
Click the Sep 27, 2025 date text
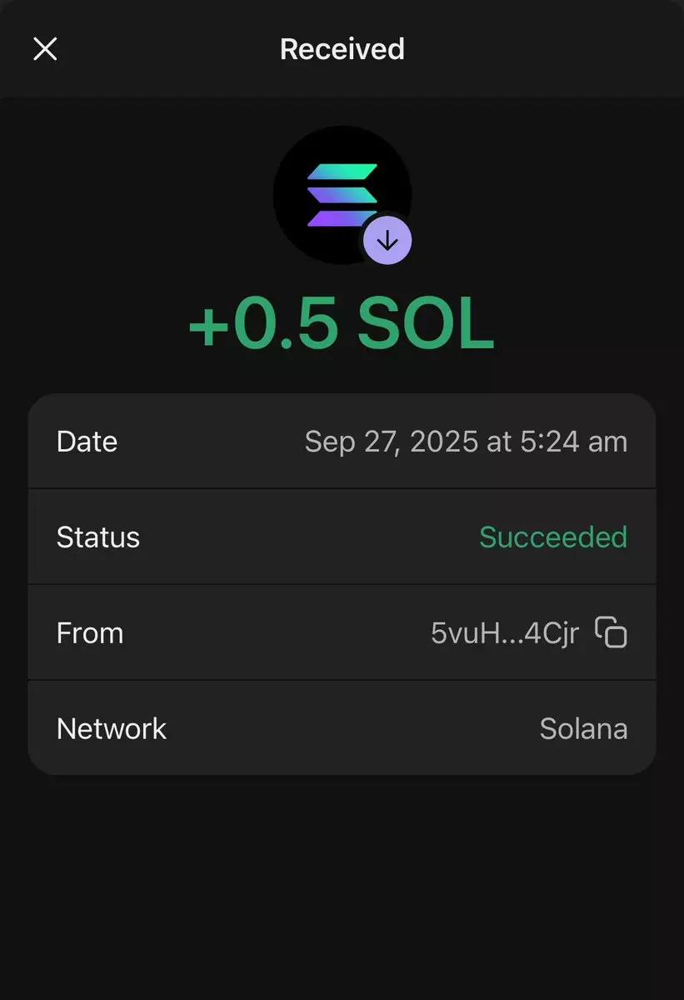coord(392,442)
